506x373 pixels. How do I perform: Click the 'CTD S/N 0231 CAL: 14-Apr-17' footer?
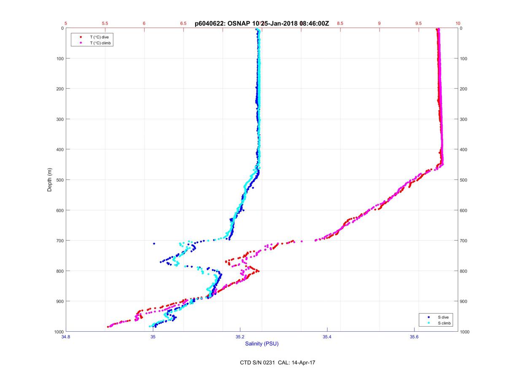pos(277,362)
